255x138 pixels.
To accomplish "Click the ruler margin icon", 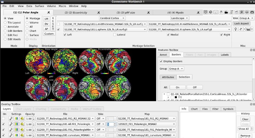I will click(248, 29).
